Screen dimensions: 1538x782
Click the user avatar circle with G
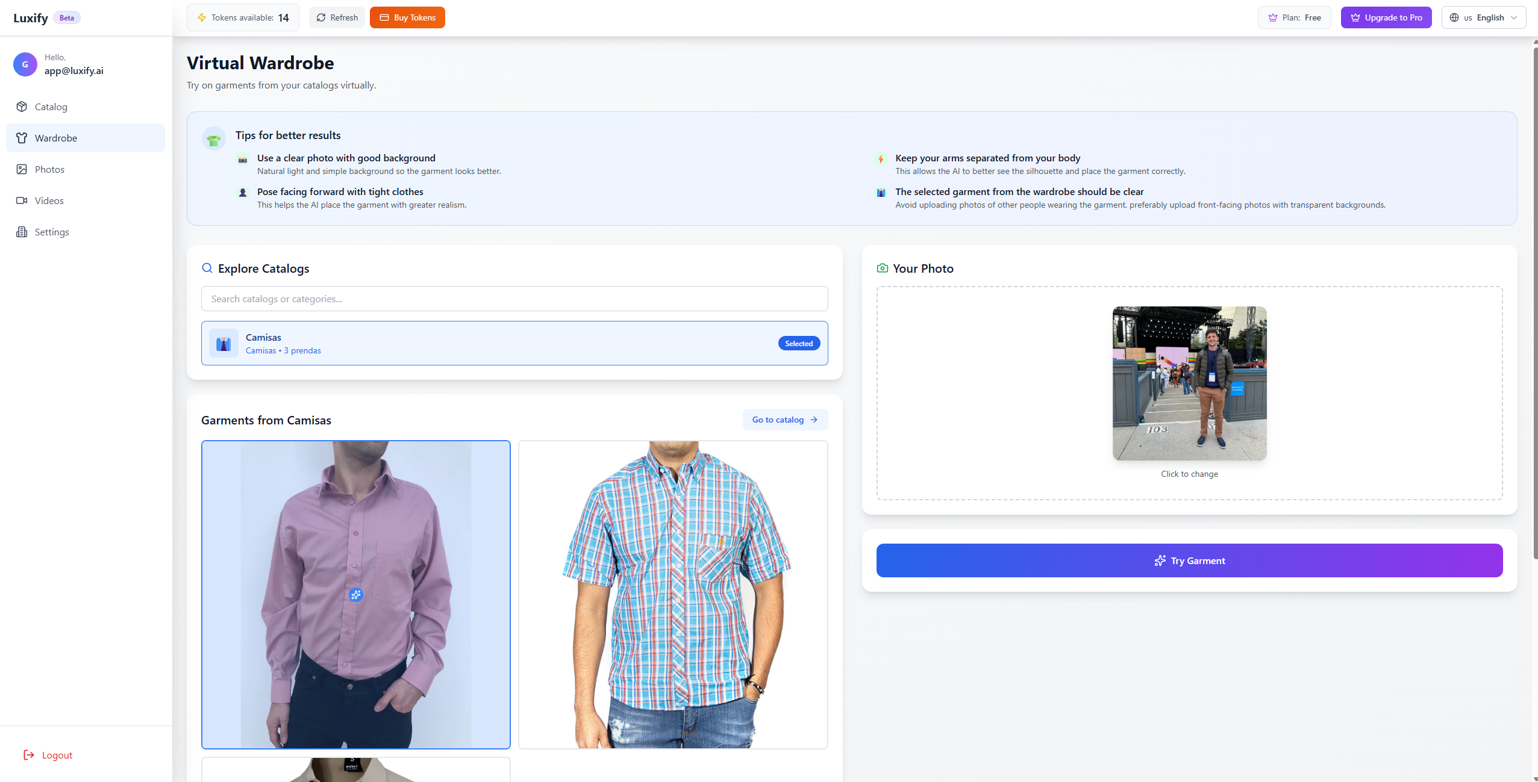[25, 64]
